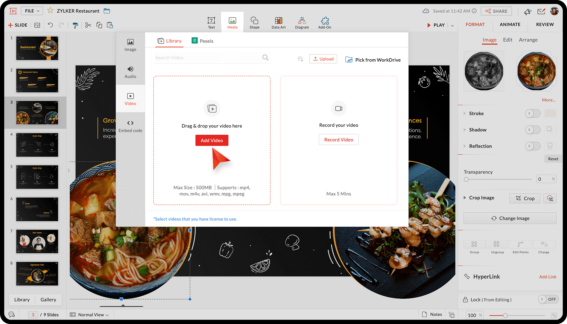This screenshot has height=324, width=567.
Task: Open the FILE dropdown menu
Action: click(x=32, y=11)
